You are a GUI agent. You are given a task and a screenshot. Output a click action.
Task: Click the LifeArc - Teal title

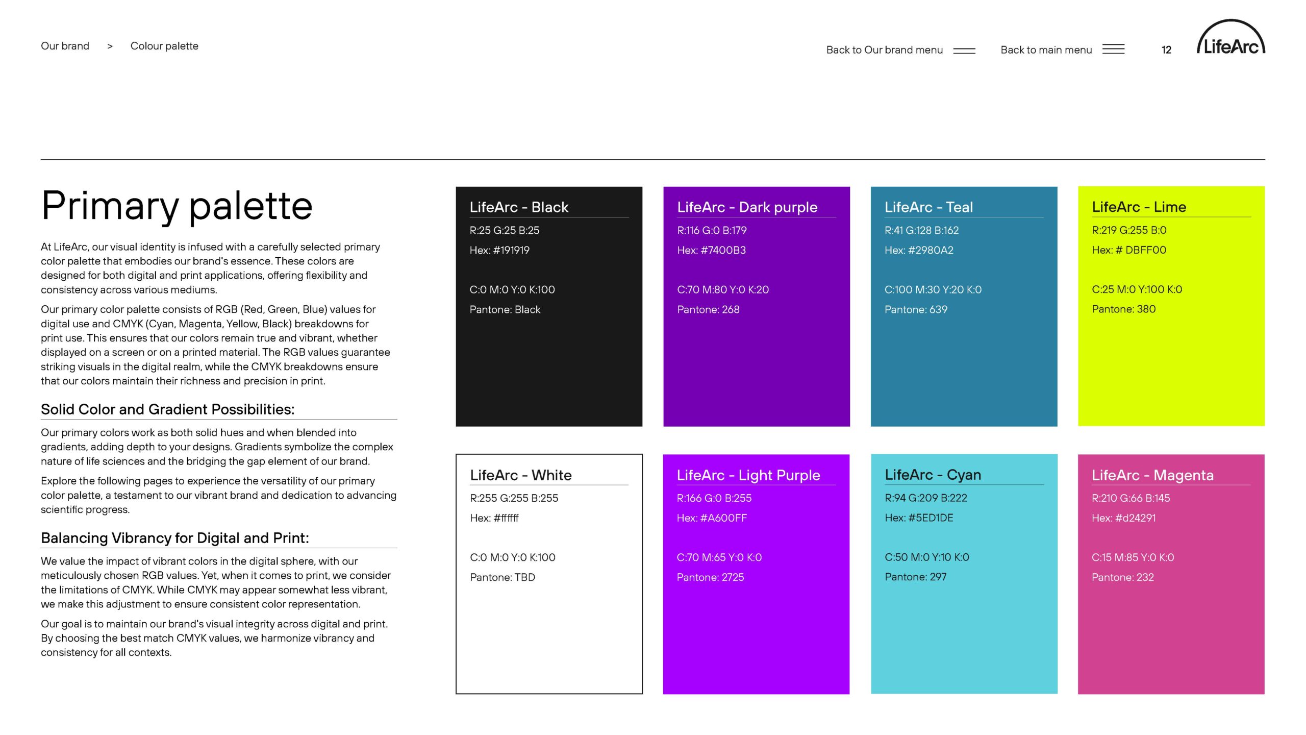tap(928, 207)
